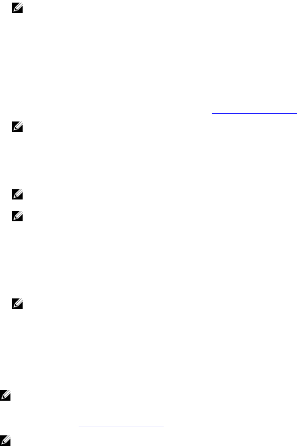Click the last indented pencil note icon
This screenshot has width=297, height=446.
tap(17, 304)
